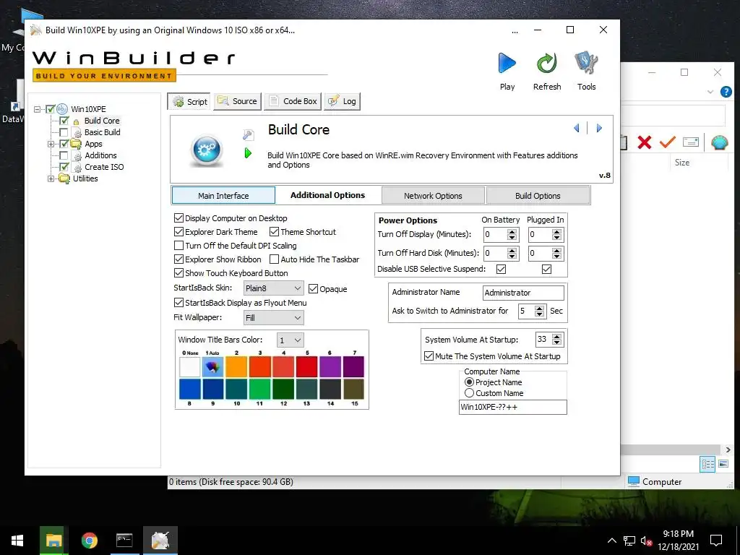Screen dimensions: 740x555
Task: Open File Explorer from the taskbar
Action: click(x=53, y=541)
